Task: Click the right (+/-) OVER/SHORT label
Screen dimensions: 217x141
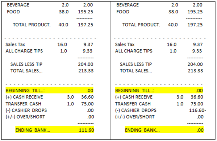Action: click(x=135, y=117)
